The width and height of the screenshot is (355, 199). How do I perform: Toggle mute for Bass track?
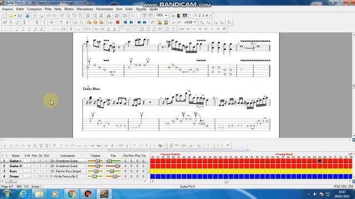click(29, 171)
